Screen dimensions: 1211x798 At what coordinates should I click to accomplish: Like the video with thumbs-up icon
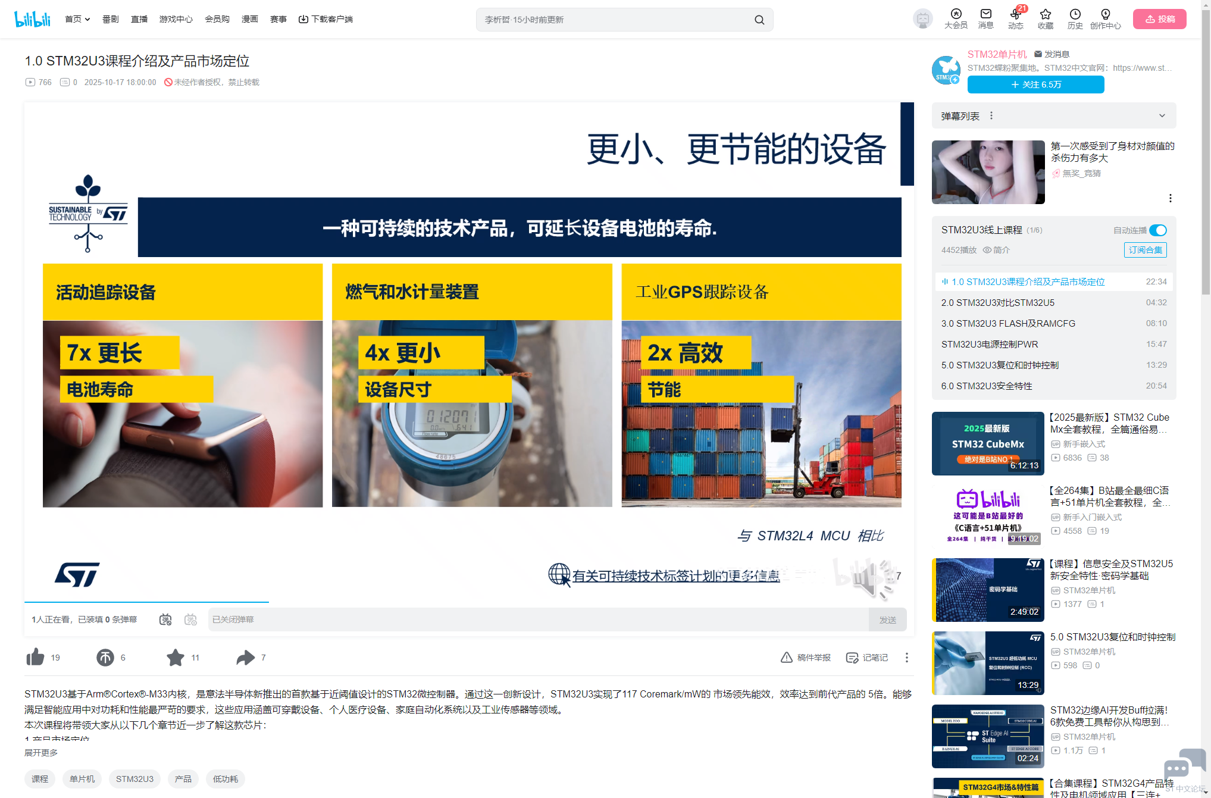[x=35, y=657]
